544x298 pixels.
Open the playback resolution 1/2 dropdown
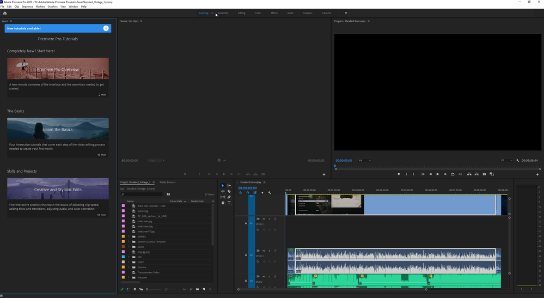coord(506,161)
